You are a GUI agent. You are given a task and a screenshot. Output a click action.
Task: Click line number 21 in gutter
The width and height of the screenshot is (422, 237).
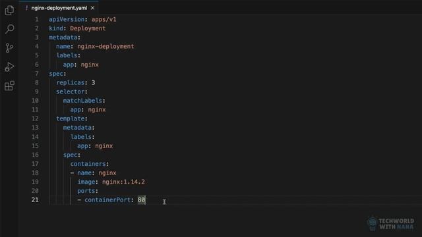click(35, 200)
